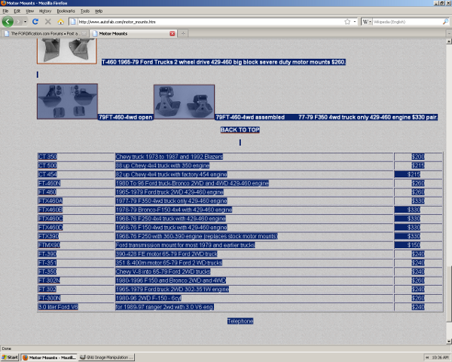Open the Windows Start menu
The width and height of the screenshot is (452, 362).
[x=10, y=357]
